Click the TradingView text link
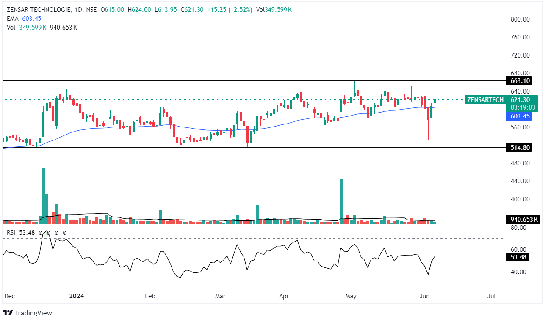 33,313
